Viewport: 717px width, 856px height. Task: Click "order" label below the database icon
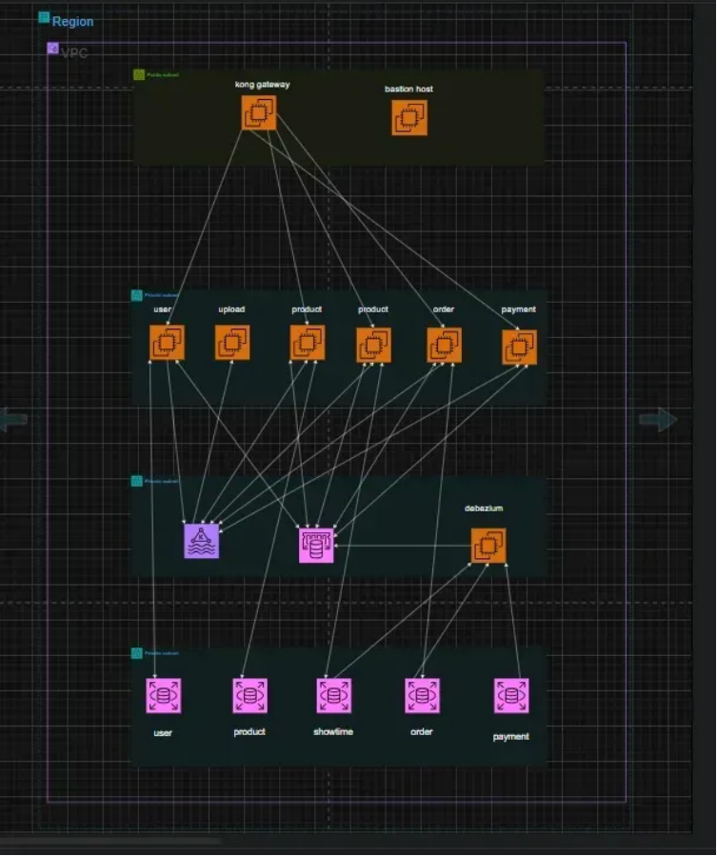click(422, 731)
